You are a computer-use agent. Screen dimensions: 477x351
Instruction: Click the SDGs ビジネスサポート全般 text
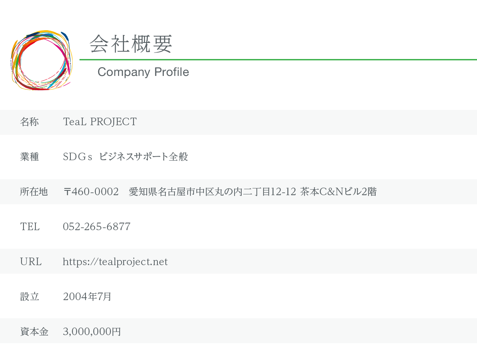tap(125, 157)
